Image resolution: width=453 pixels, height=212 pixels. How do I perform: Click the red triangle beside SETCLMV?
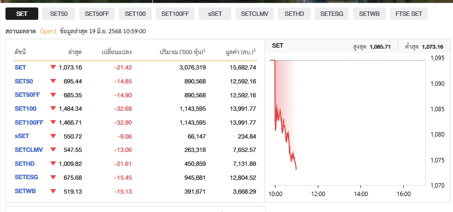53,149
